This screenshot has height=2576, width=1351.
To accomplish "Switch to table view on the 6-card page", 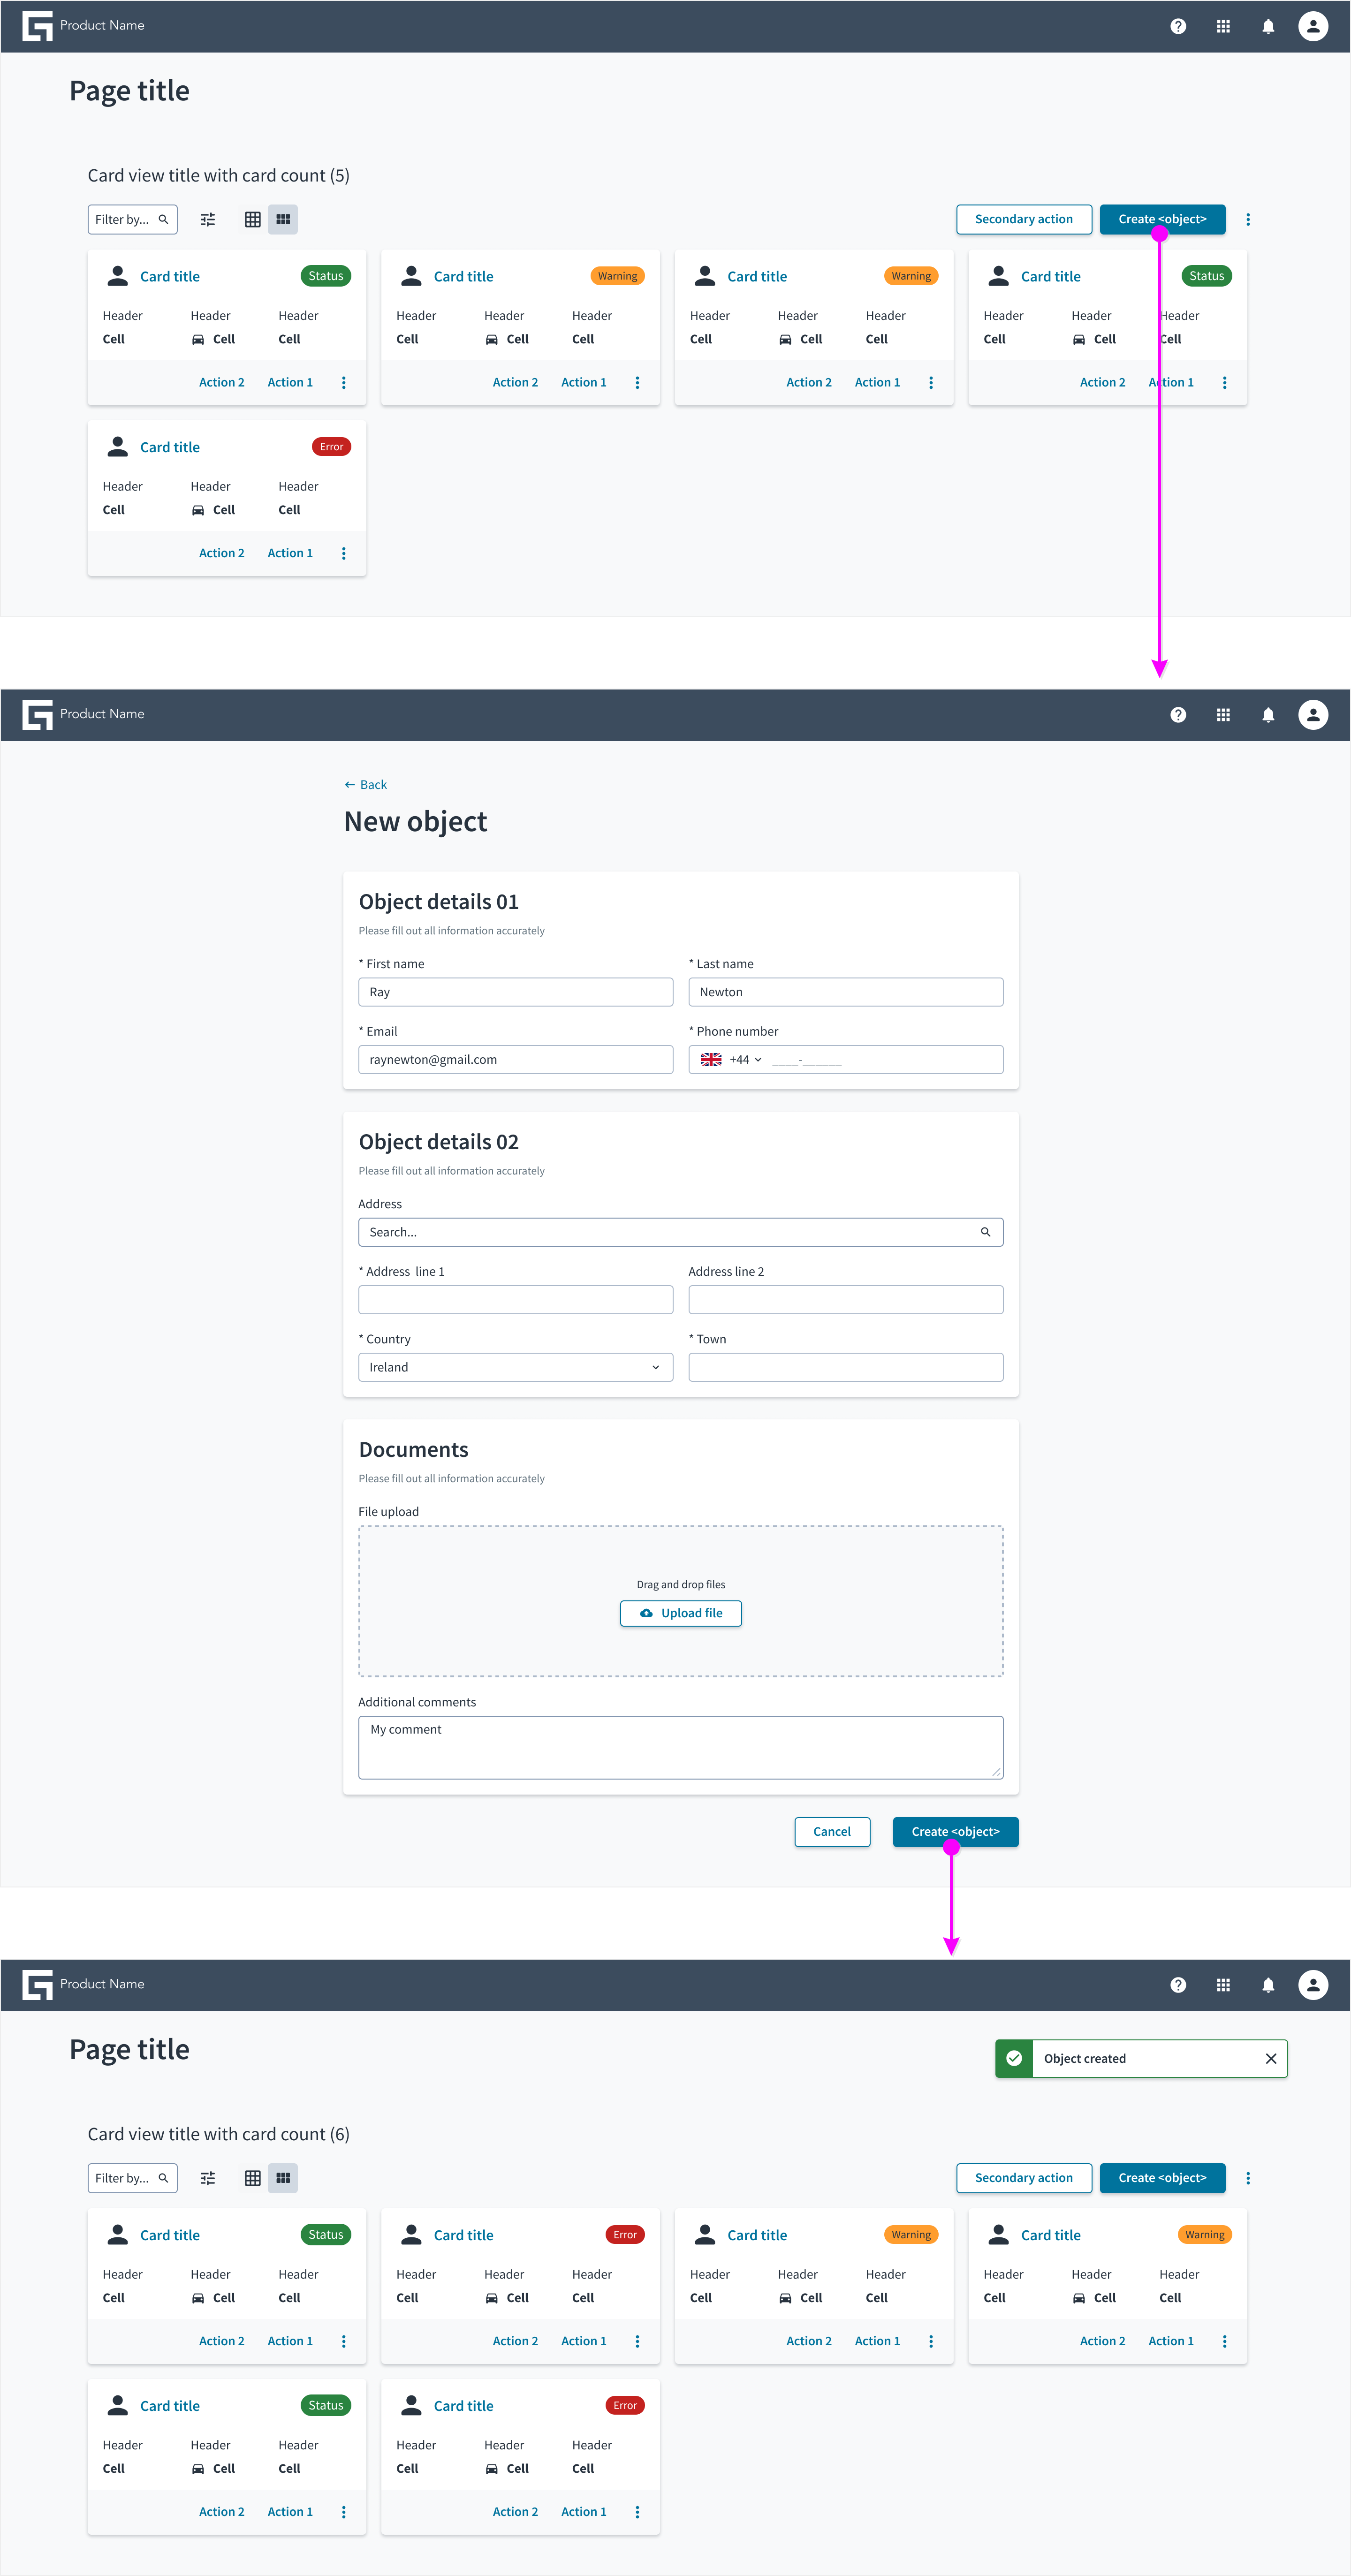I will 253,2178.
